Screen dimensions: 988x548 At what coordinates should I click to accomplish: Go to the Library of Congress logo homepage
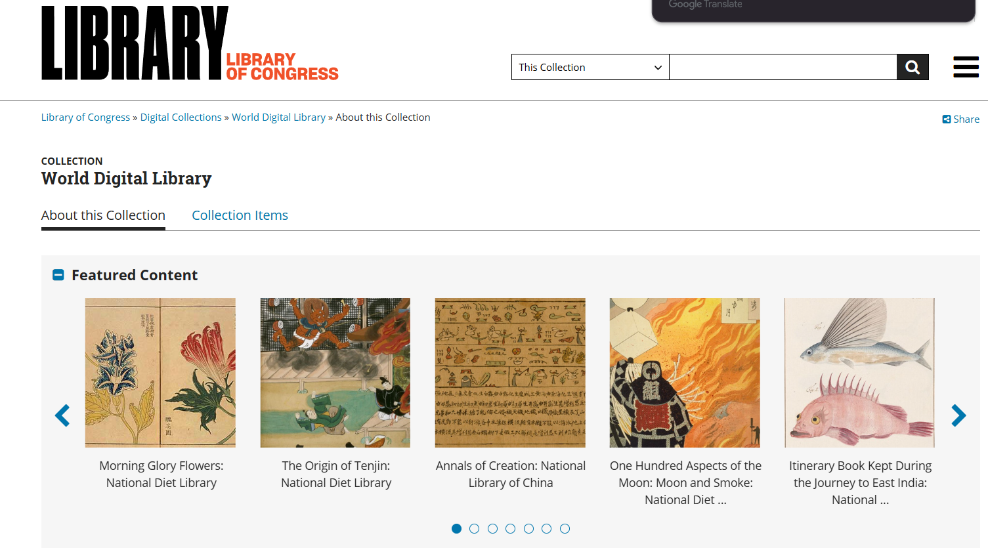pyautogui.click(x=190, y=44)
